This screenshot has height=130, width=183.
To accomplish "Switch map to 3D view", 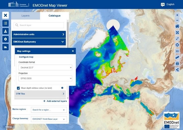I will point(177,51).
